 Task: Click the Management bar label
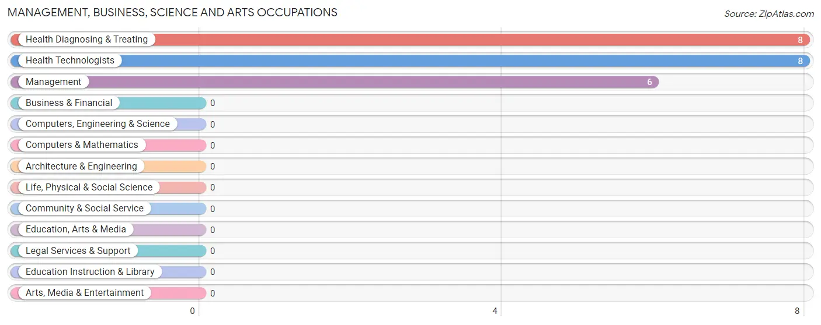(x=54, y=82)
